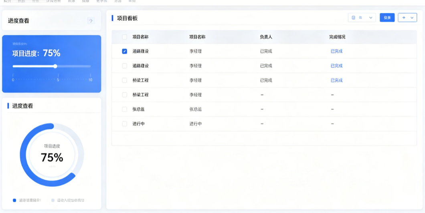Click the document icon in the filter box
The width and height of the screenshot is (425, 213).
pos(354,18)
